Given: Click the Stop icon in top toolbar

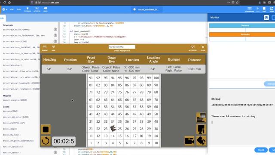Looking at the screenshot, I should point(264,9).
